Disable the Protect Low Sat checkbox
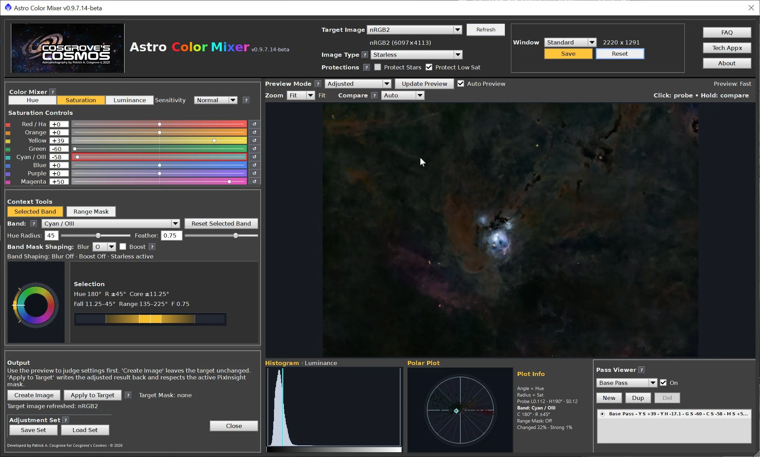This screenshot has width=760, height=457. point(429,67)
